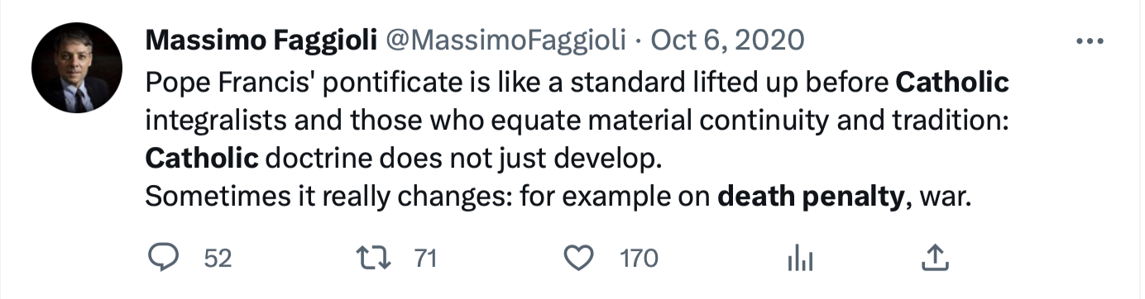Screen dimensions: 1145x299
Task: Share the tweet via upload arrow icon
Action: tap(934, 259)
